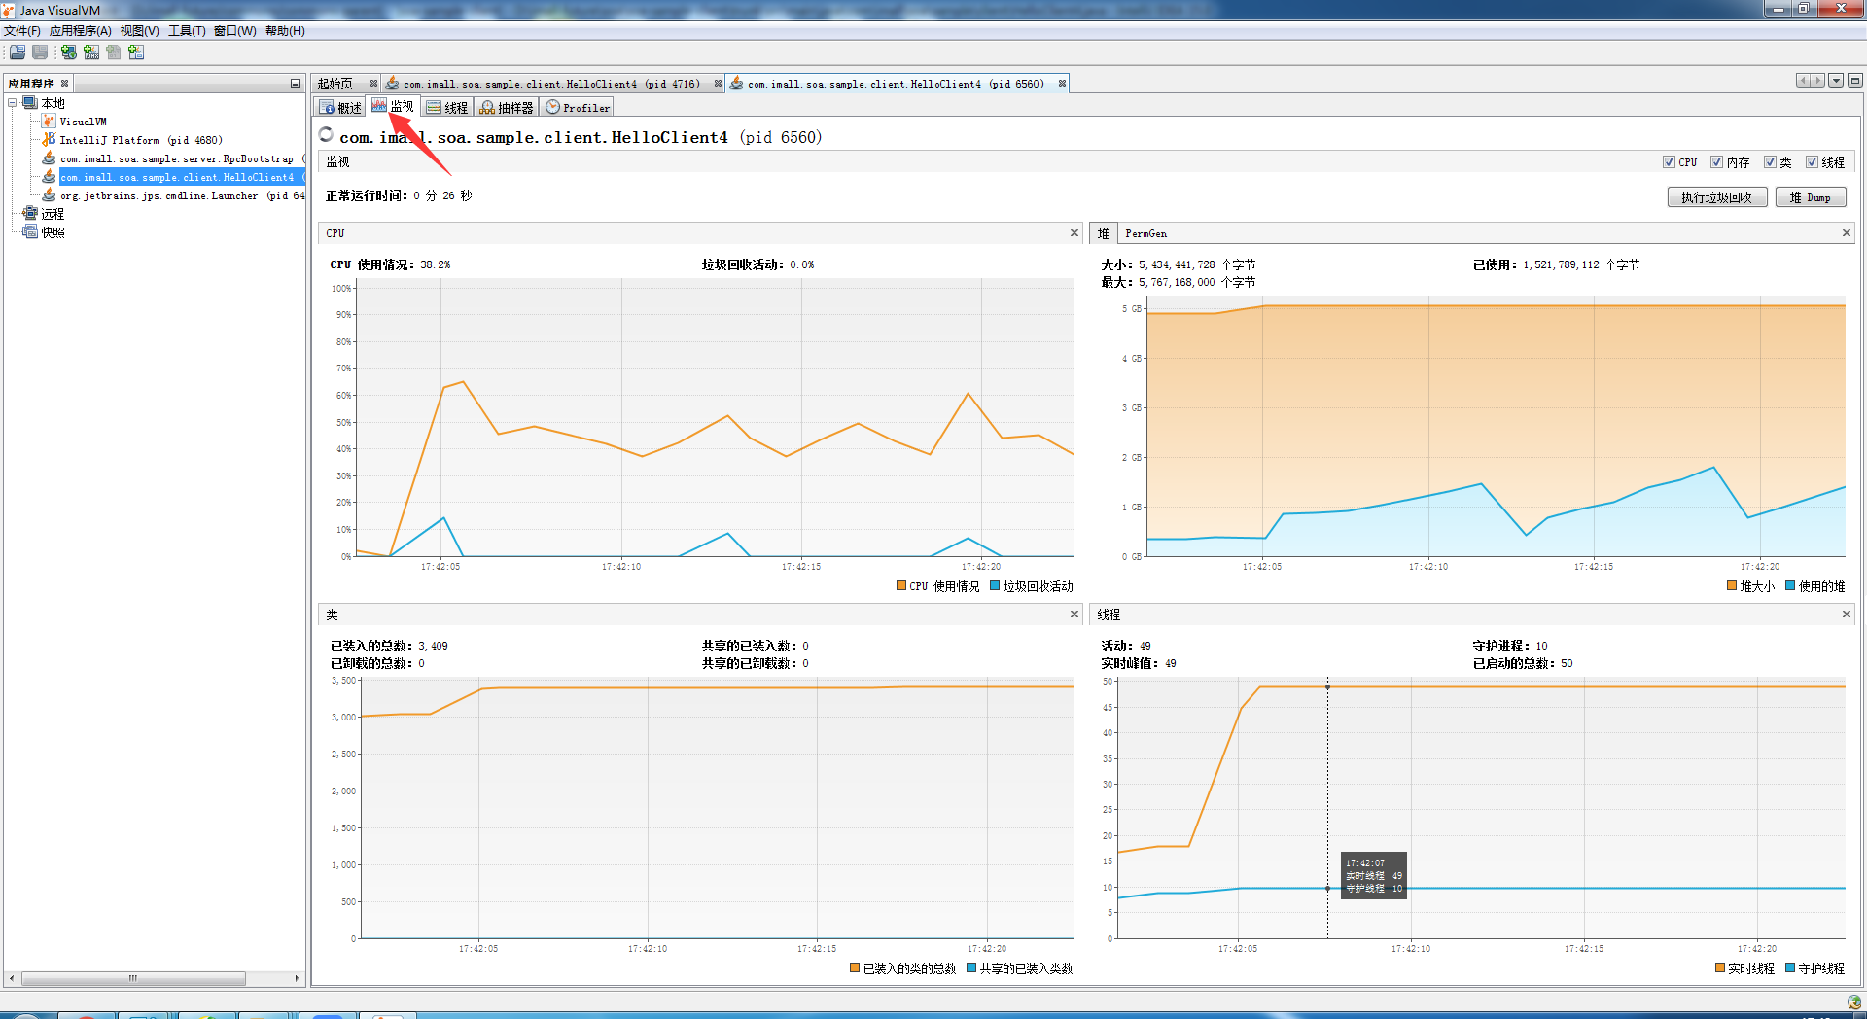Uncheck the 类 classes checkbox
The width and height of the screenshot is (1867, 1019).
[x=1770, y=162]
